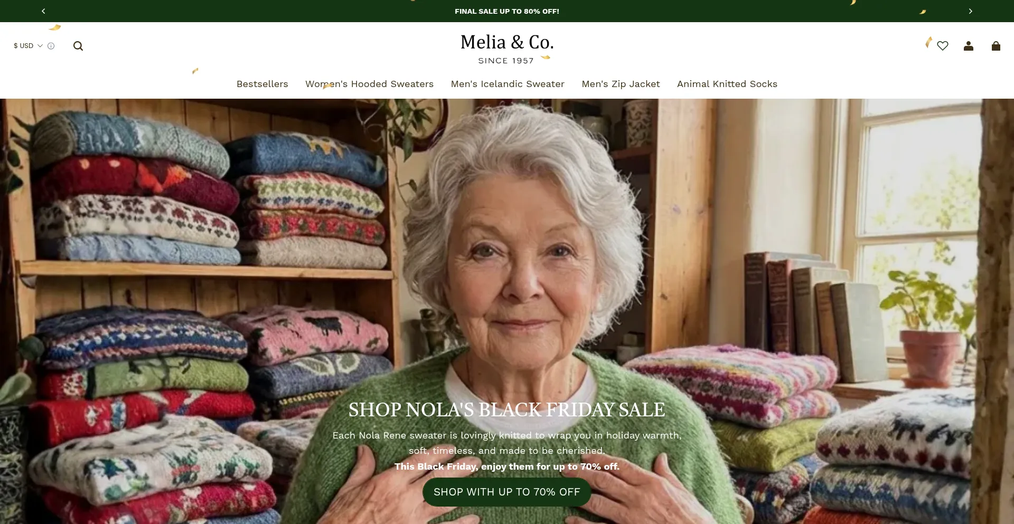Open Animal Knitted Socks category
This screenshot has height=524, width=1014.
(727, 84)
